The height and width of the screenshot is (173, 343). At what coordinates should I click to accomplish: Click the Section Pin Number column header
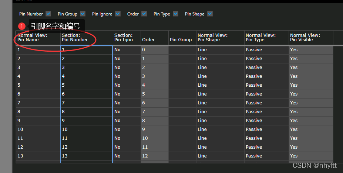87,38
